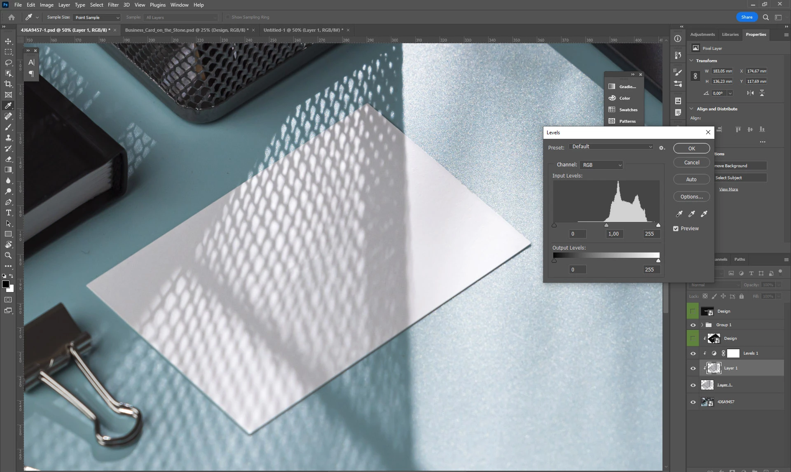The image size is (791, 472).
Task: Click the Search magnifier icon
Action: click(x=765, y=17)
